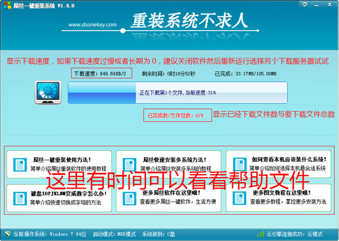Image resolution: width=339 pixels, height=241 pixels.
Task: Click the cloud engine signal bars icon
Action: tap(260, 234)
